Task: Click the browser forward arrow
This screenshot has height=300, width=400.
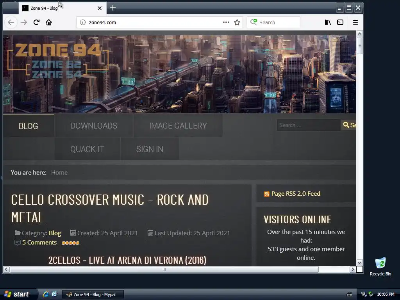Action: (24, 22)
